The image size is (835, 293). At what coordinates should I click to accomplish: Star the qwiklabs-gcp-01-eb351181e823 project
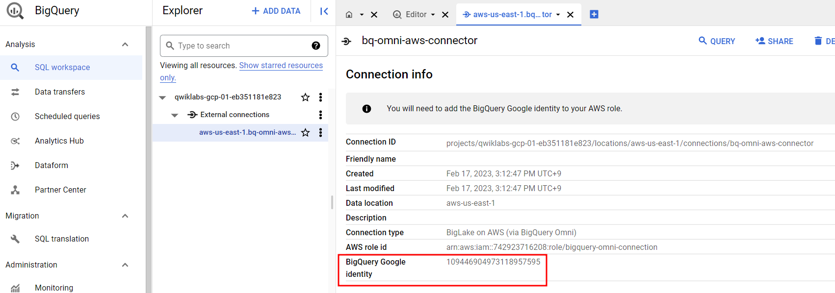coord(305,97)
